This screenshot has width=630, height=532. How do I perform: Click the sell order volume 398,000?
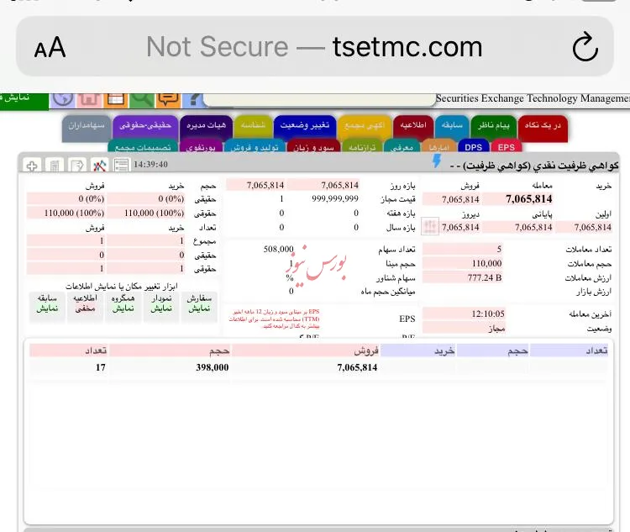tap(213, 367)
